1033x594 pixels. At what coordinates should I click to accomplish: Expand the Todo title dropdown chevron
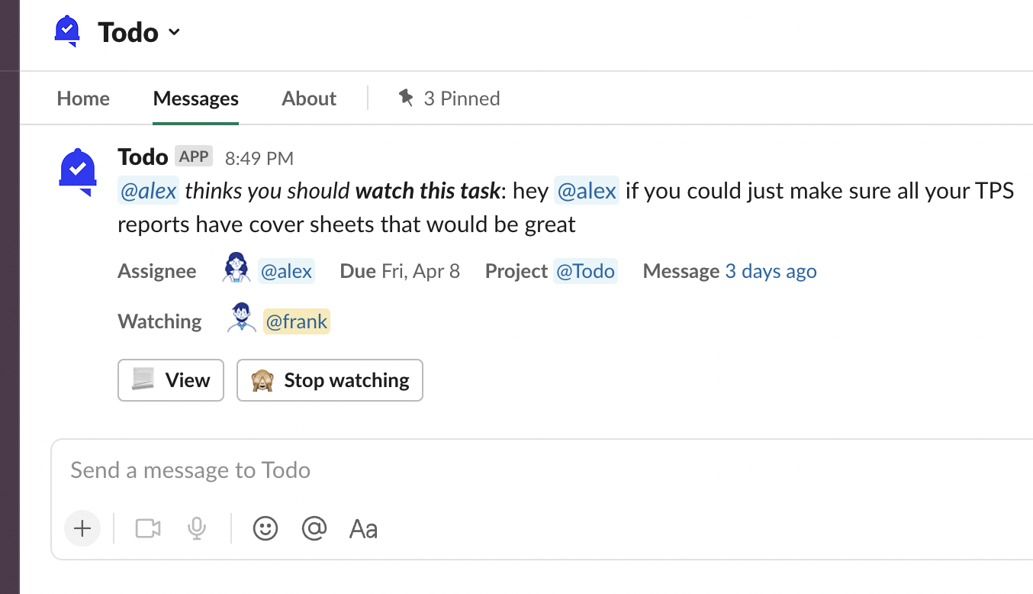pyautogui.click(x=174, y=32)
